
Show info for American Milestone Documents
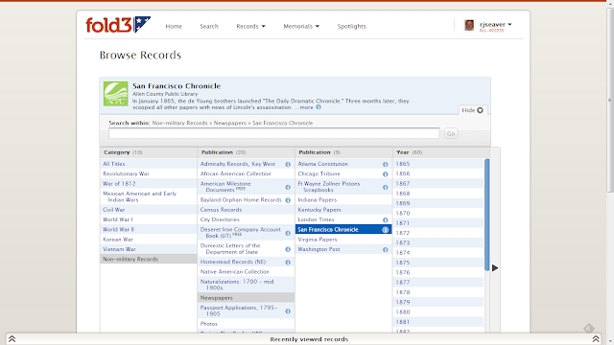[288, 188]
